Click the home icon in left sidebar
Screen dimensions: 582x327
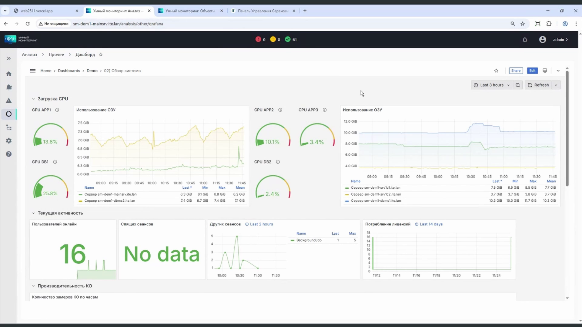click(x=9, y=74)
